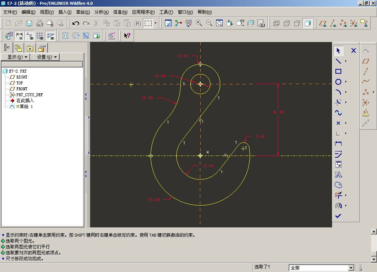
Task: Click the Cut scissors icon
Action: point(96,23)
